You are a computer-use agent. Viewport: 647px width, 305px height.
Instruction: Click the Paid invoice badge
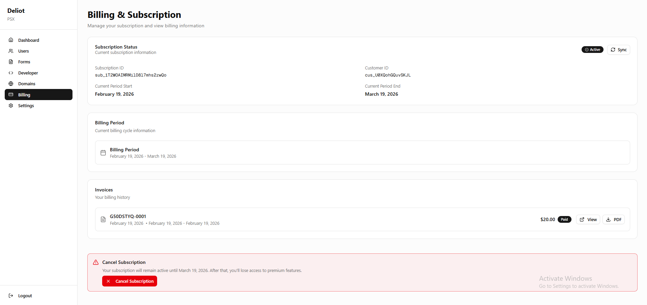(564, 219)
